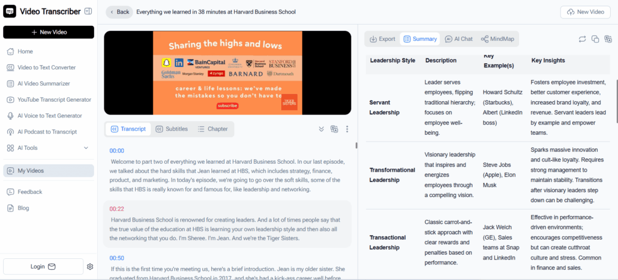Open AI Podcast to Transcript
The width and height of the screenshot is (618, 280).
(48, 132)
